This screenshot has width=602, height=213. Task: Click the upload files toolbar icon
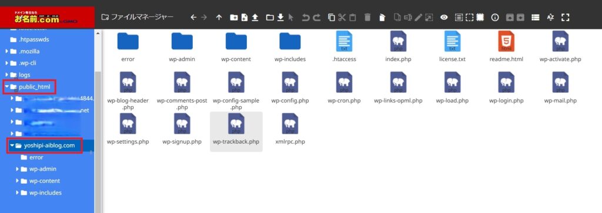point(255,17)
